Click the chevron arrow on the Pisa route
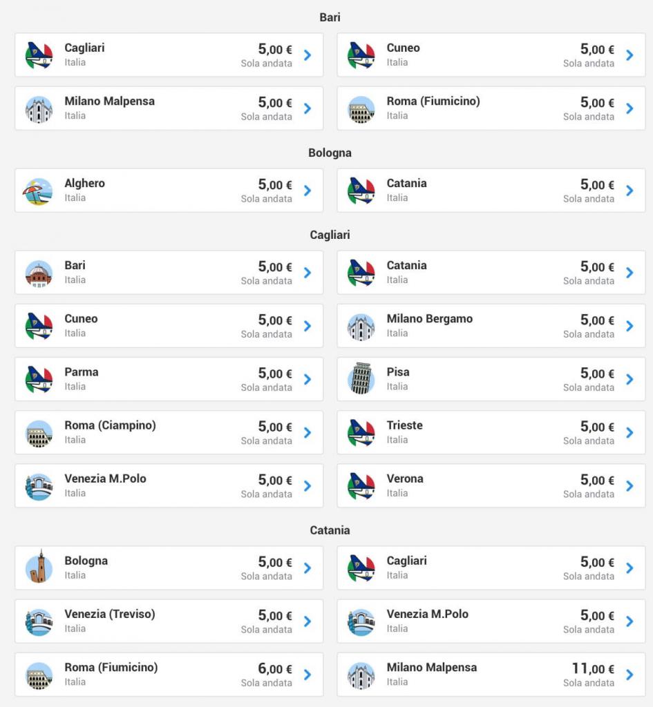653x707 pixels. tap(630, 379)
